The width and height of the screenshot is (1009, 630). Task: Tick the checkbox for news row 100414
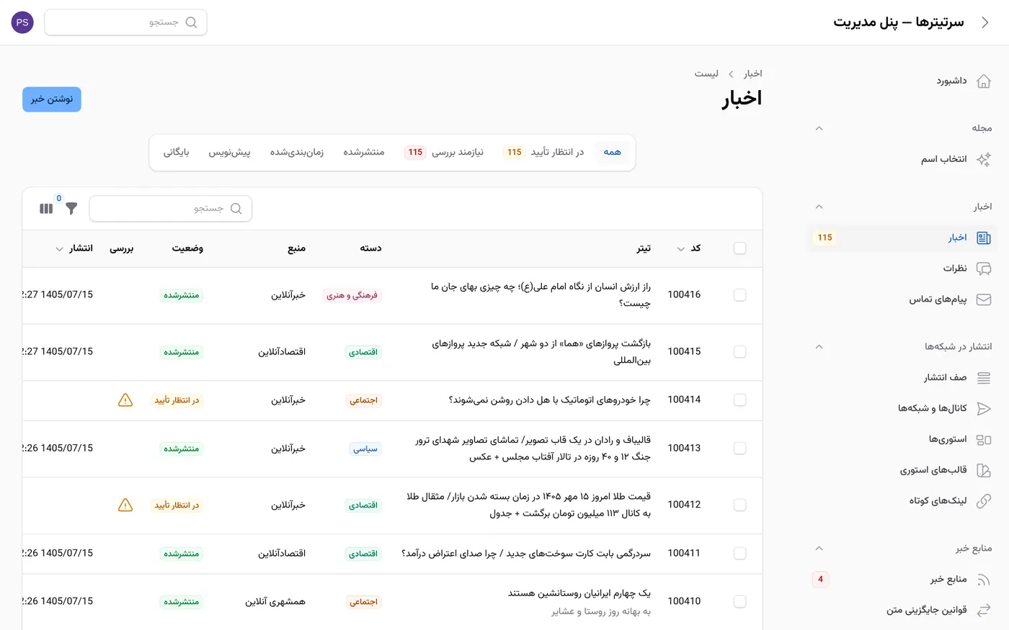pos(739,400)
